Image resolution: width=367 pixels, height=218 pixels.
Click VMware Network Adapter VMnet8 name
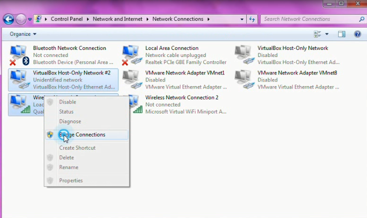point(297,73)
